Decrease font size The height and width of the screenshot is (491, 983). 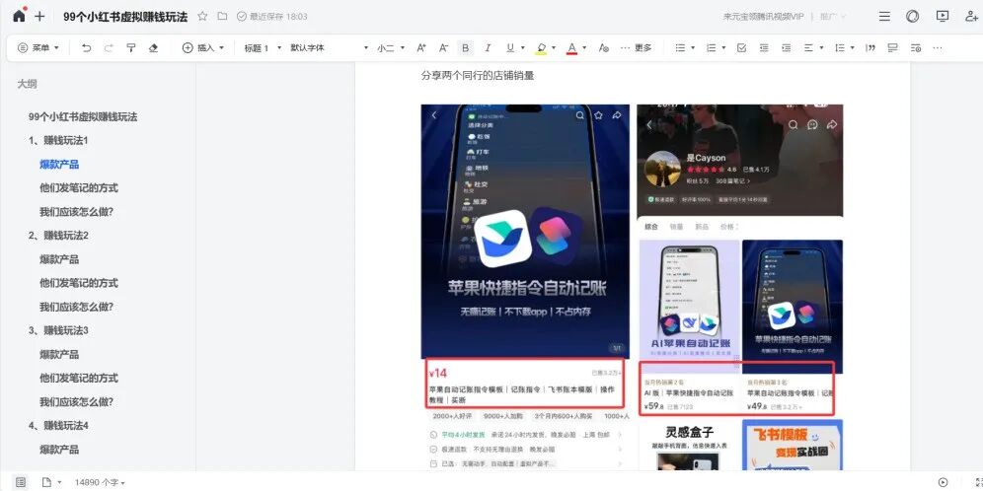click(x=443, y=47)
